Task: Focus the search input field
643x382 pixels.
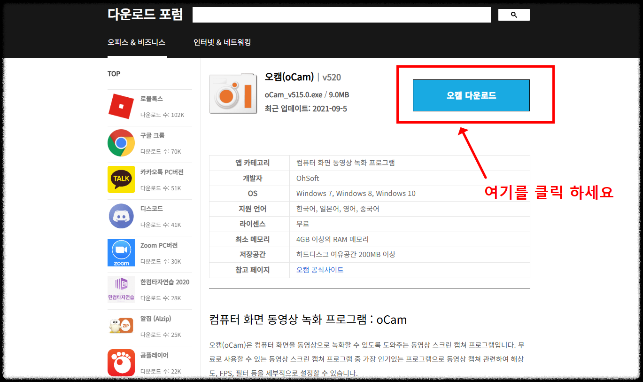Action: point(341,15)
